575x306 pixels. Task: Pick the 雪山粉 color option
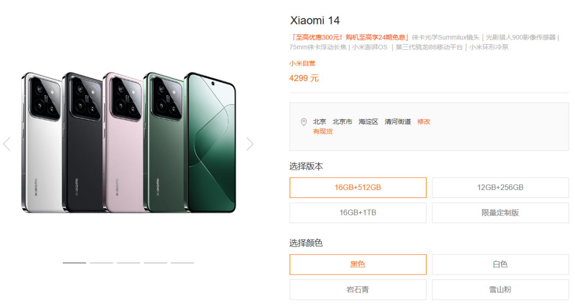(x=500, y=290)
